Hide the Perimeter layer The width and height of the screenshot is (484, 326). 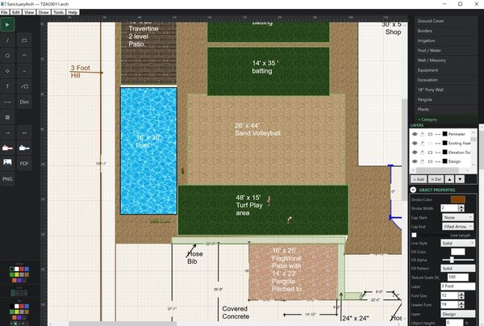415,134
